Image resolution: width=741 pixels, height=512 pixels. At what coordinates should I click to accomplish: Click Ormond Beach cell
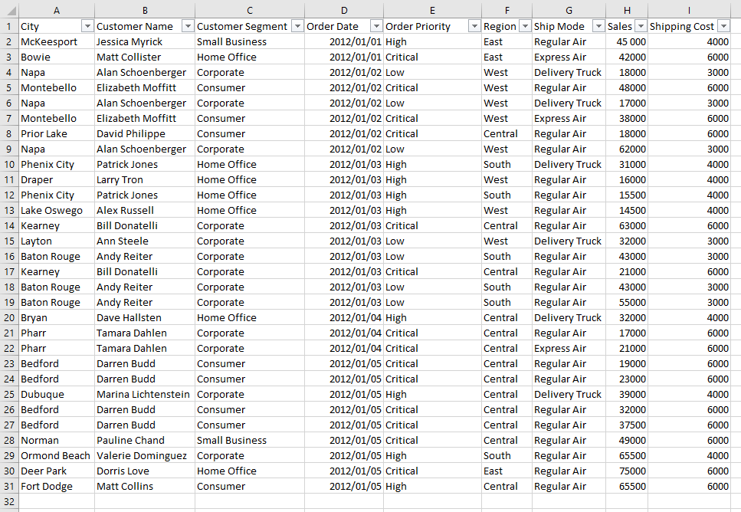pos(57,456)
